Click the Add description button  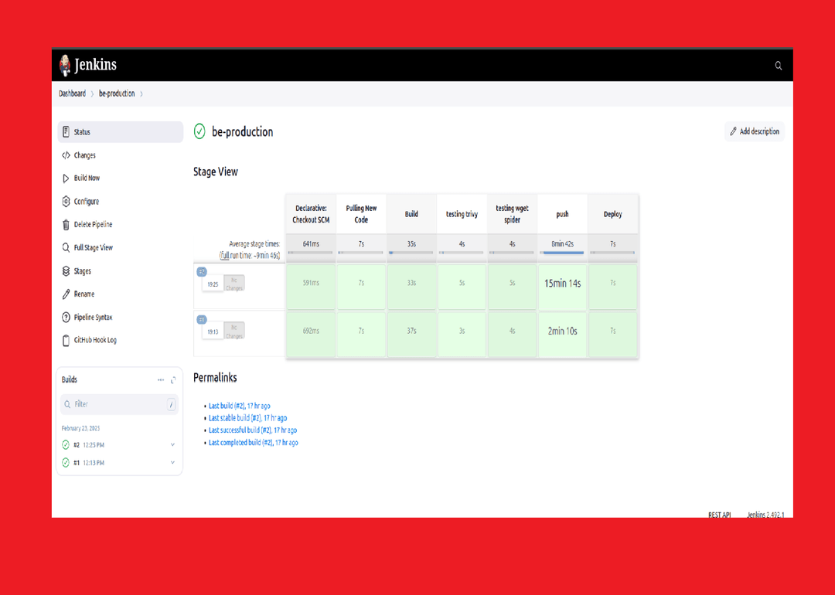[755, 131]
